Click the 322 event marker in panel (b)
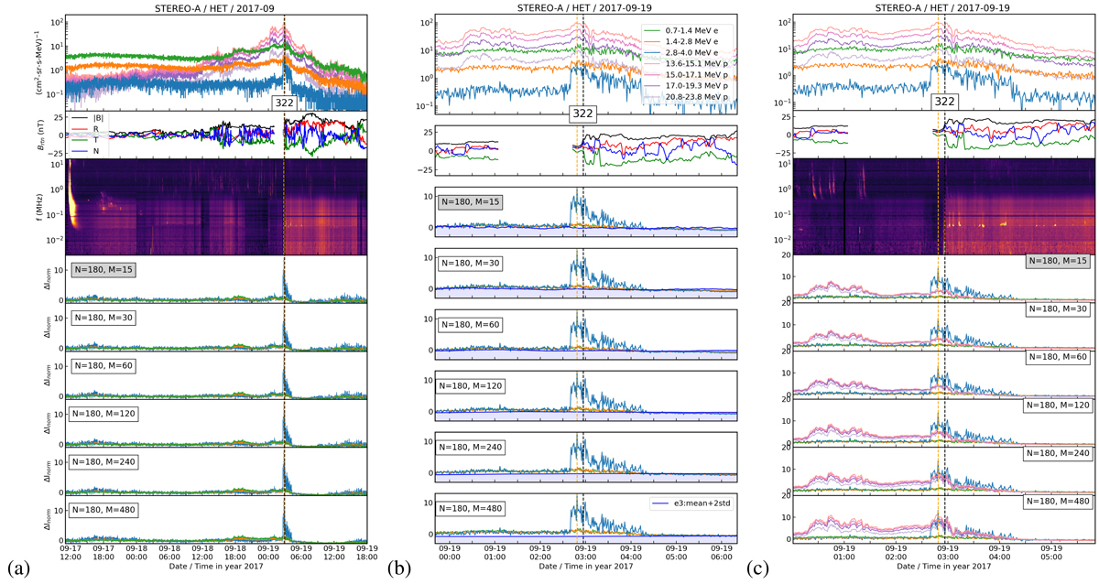Viewport: 1099px width, 584px height. [x=582, y=114]
